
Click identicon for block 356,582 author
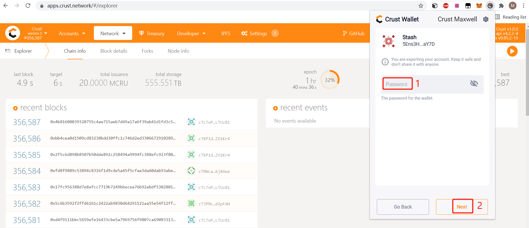(191, 203)
